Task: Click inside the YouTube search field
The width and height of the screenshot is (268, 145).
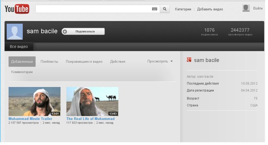Action: (93, 9)
